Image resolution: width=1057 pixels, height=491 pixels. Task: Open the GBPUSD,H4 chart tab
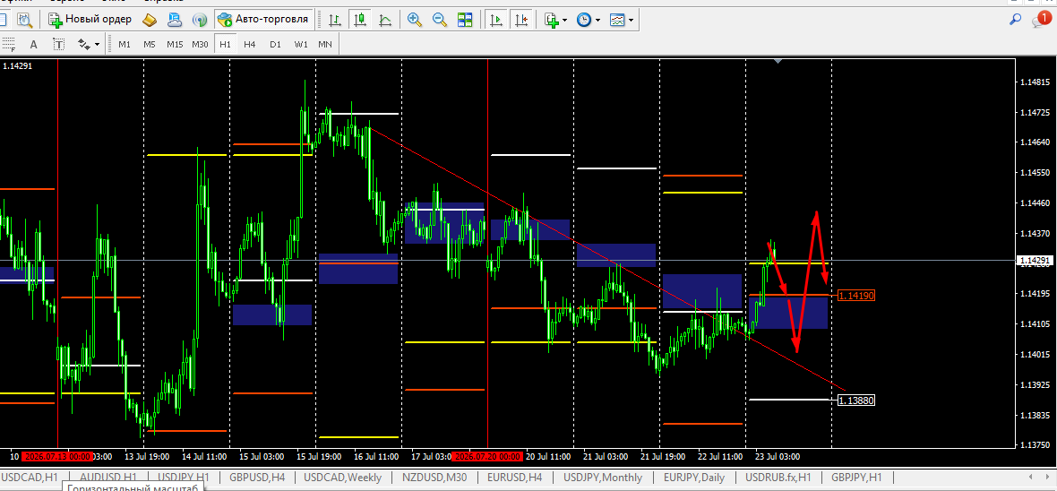click(x=257, y=478)
